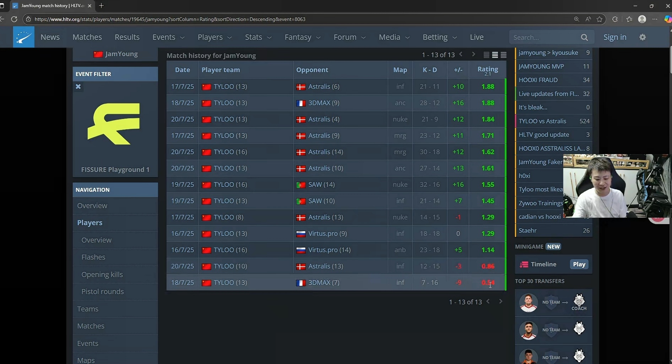
Task: Click the HLTV logo home icon
Action: [x=23, y=37]
